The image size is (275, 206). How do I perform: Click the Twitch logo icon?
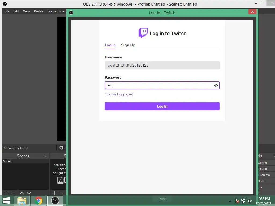(143, 33)
